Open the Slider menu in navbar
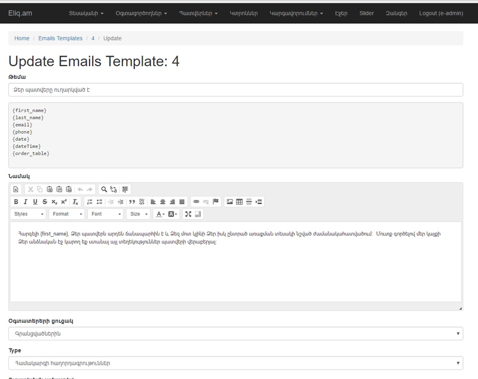The image size is (478, 379). pos(366,13)
